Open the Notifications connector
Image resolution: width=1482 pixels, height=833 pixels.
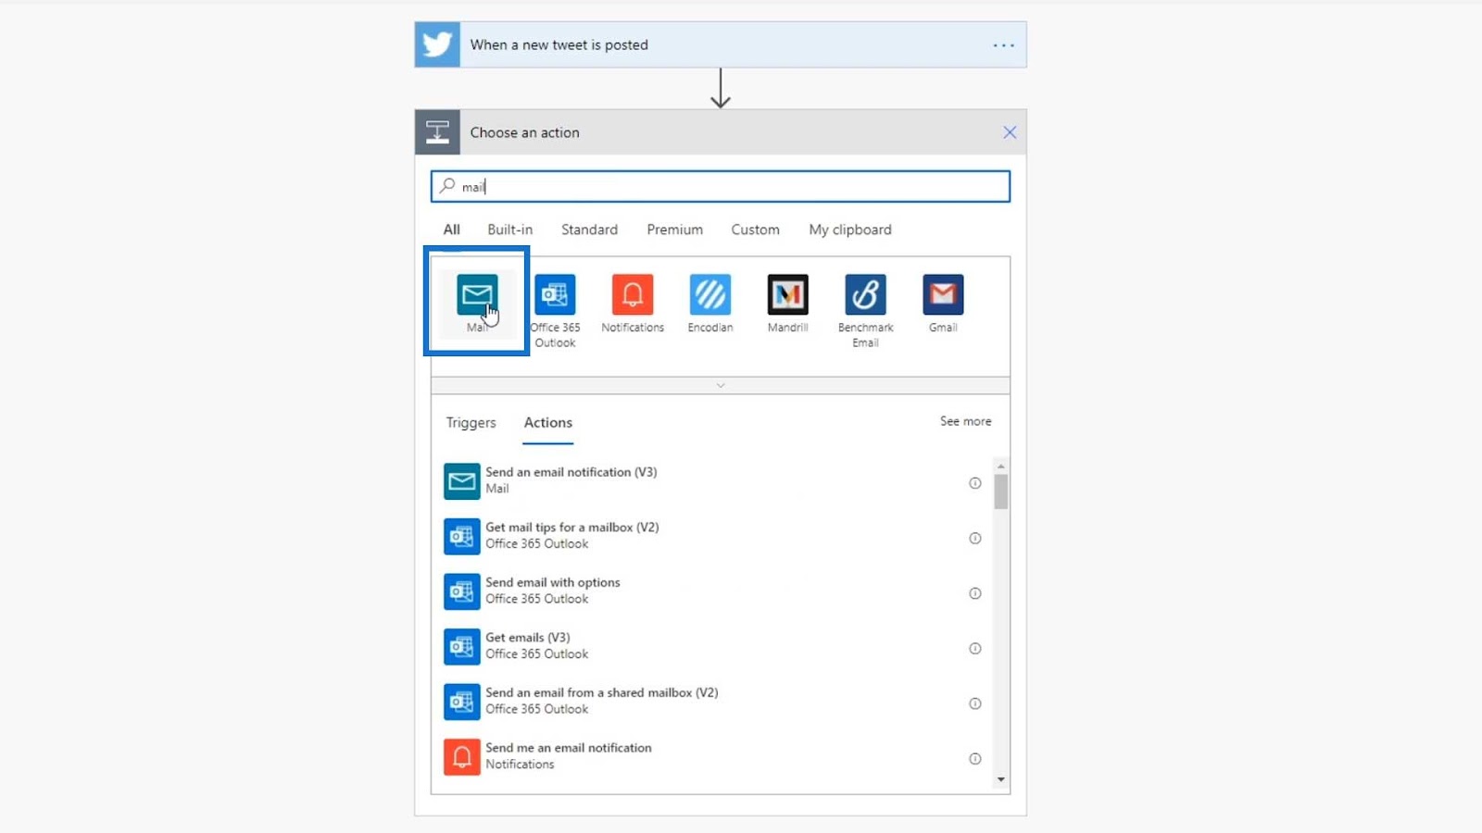coord(633,294)
